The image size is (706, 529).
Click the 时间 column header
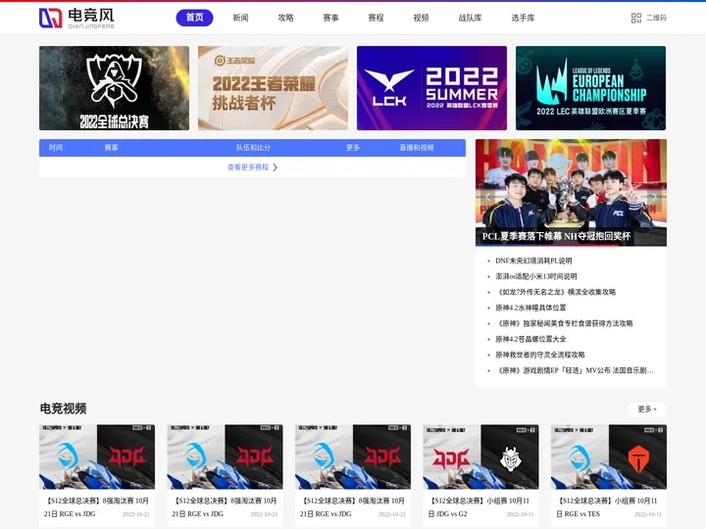click(x=56, y=148)
